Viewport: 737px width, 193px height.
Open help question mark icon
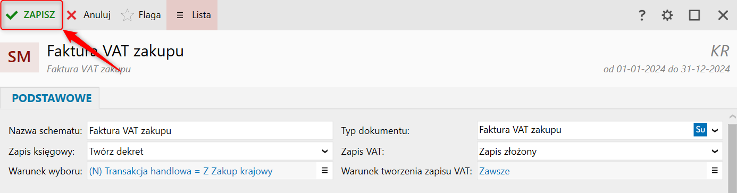[x=642, y=15]
